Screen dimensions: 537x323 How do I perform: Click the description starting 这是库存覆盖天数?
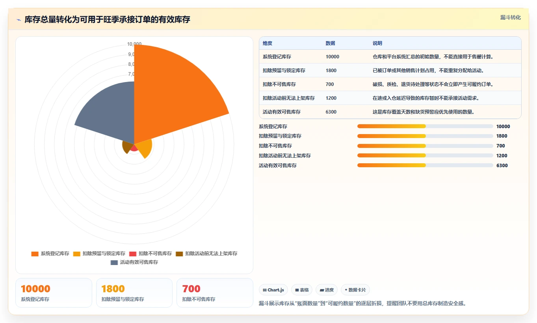424,112
